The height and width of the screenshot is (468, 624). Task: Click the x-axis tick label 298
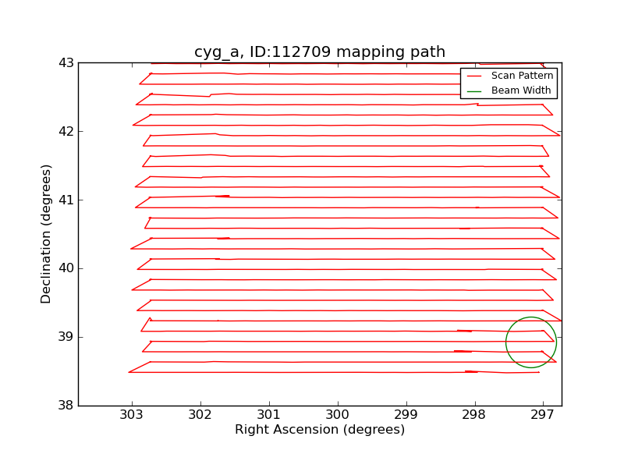coord(475,415)
